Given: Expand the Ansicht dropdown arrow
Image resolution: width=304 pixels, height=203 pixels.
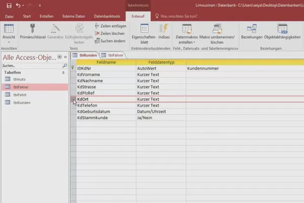Looking at the screenshot, I should click(9, 42).
